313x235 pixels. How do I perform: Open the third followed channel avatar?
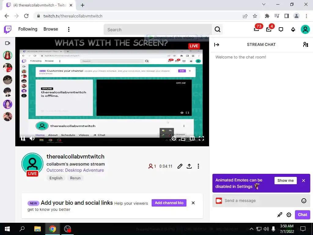tap(8, 80)
